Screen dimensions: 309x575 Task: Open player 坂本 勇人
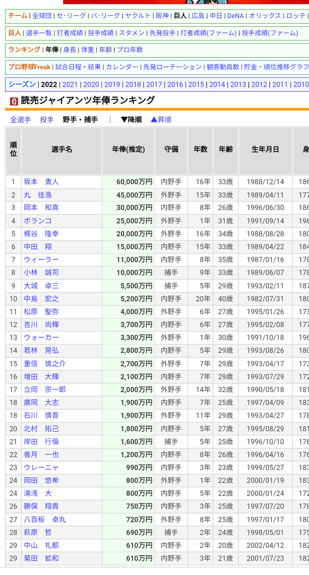(42, 182)
